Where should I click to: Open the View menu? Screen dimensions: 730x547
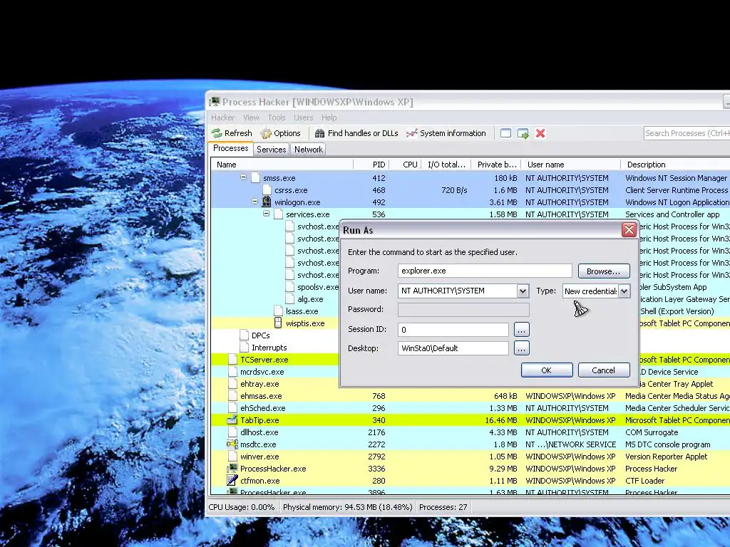250,118
